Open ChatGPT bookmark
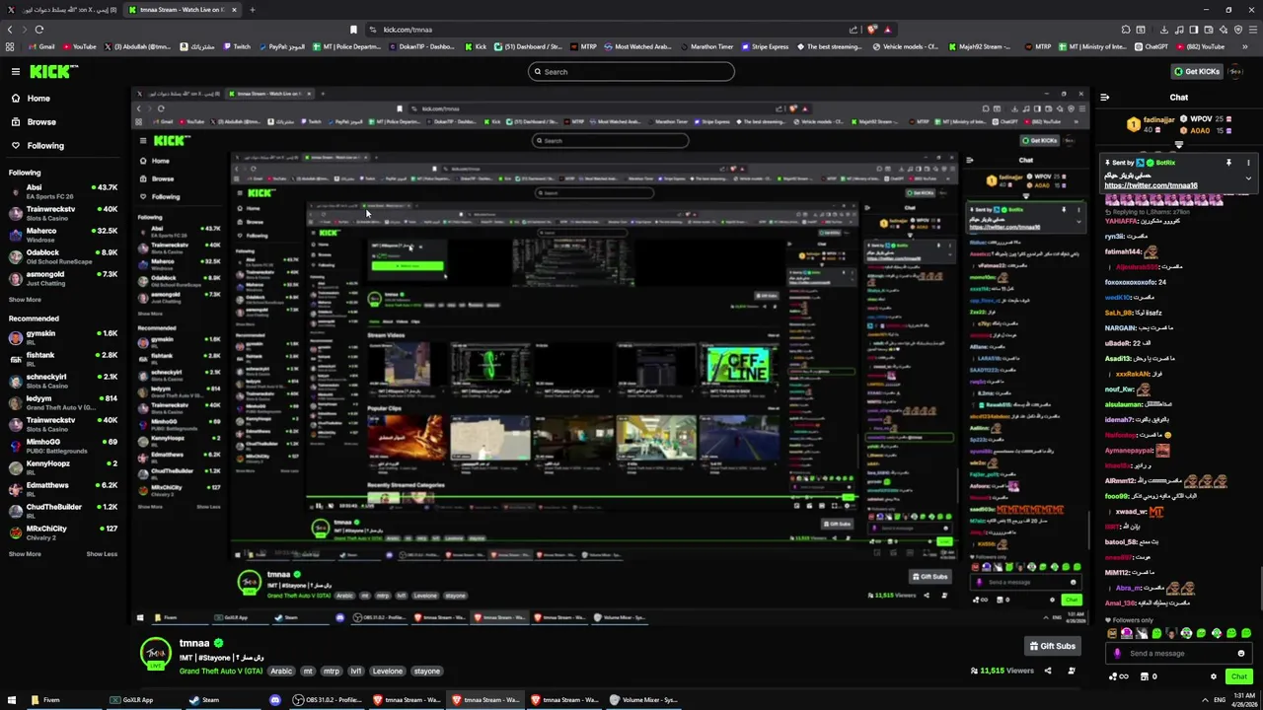This screenshot has height=710, width=1263. click(x=1152, y=46)
